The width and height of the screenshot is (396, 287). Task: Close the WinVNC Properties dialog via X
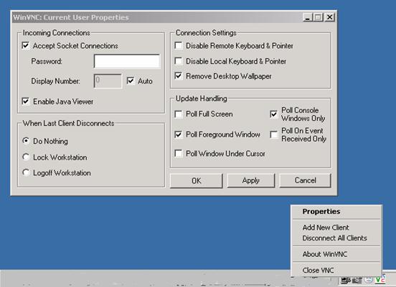point(329,17)
